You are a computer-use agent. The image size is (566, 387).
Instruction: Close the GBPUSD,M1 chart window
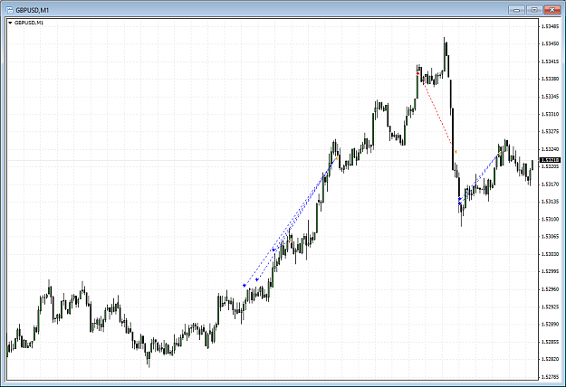552,10
